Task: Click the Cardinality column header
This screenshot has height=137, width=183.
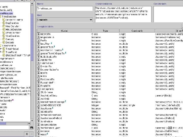Action: coord(137,31)
